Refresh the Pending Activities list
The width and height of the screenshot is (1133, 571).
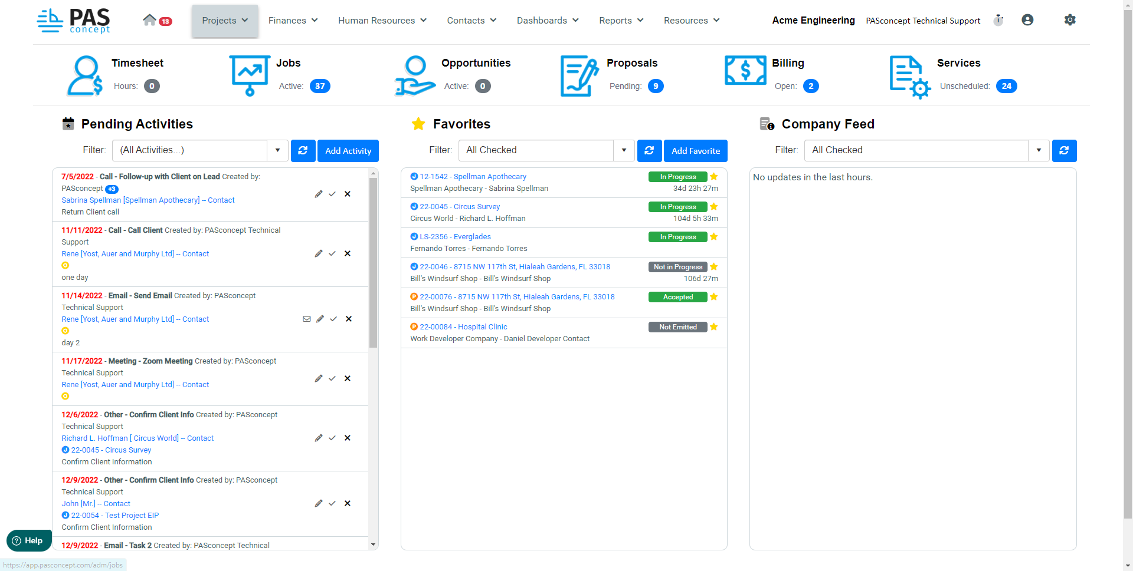click(x=303, y=151)
